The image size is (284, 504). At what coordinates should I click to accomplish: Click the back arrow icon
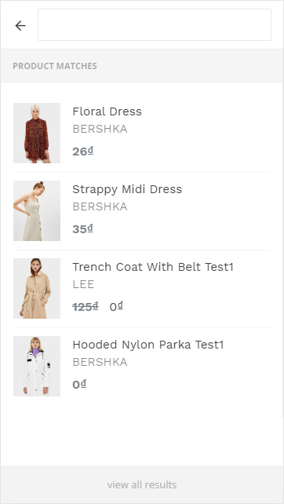[x=20, y=25]
